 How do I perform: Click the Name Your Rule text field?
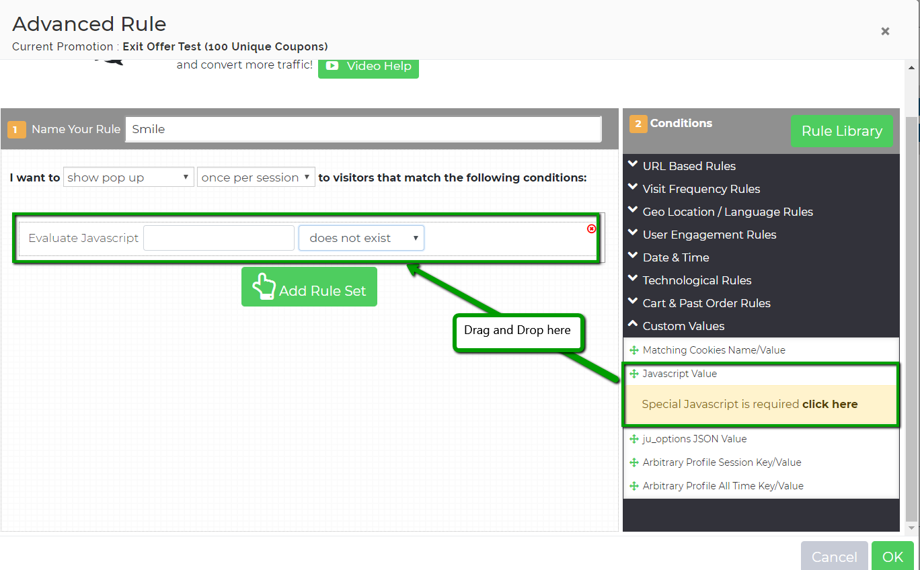pyautogui.click(x=363, y=129)
